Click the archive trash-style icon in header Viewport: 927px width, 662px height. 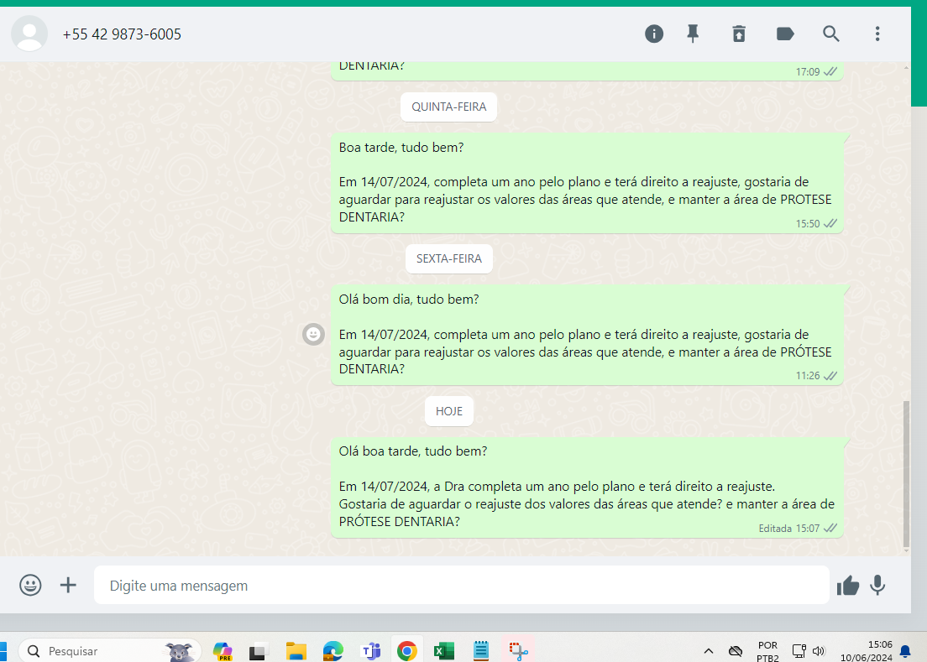coord(739,34)
